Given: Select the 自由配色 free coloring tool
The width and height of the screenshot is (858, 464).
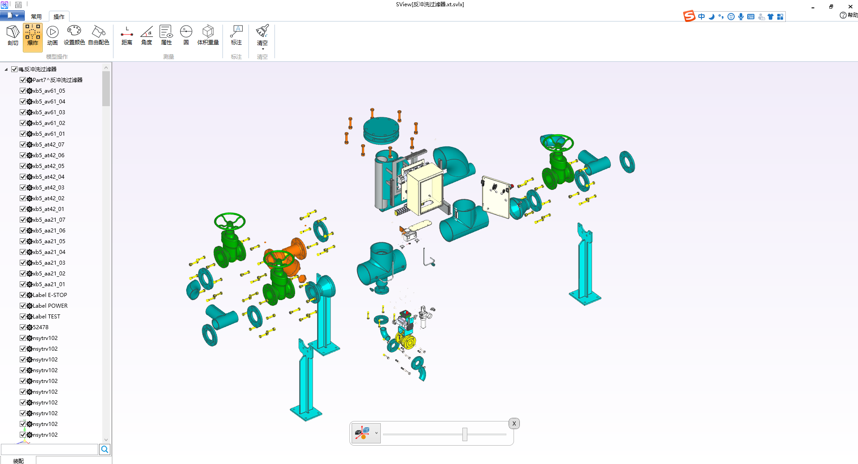Looking at the screenshot, I should click(x=99, y=35).
